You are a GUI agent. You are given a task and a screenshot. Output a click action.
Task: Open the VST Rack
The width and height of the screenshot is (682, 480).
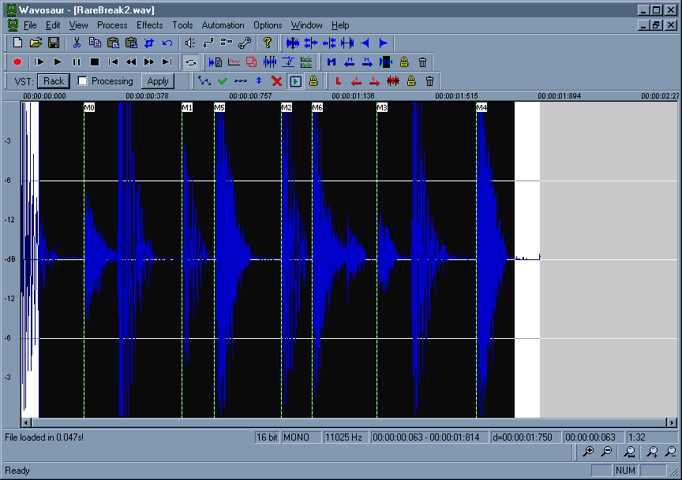54,81
